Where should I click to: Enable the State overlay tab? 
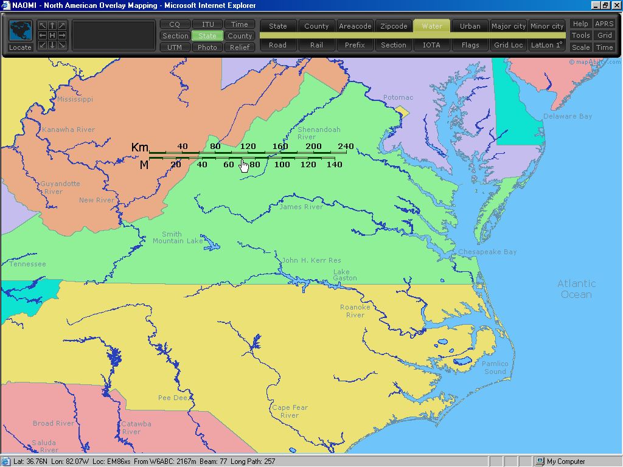pyautogui.click(x=277, y=26)
